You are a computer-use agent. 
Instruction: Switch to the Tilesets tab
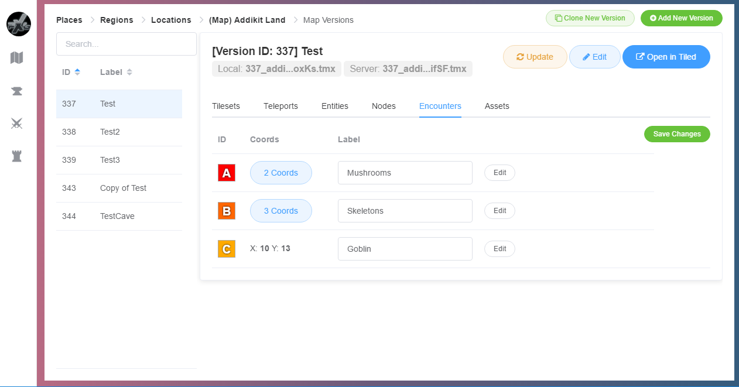(226, 106)
